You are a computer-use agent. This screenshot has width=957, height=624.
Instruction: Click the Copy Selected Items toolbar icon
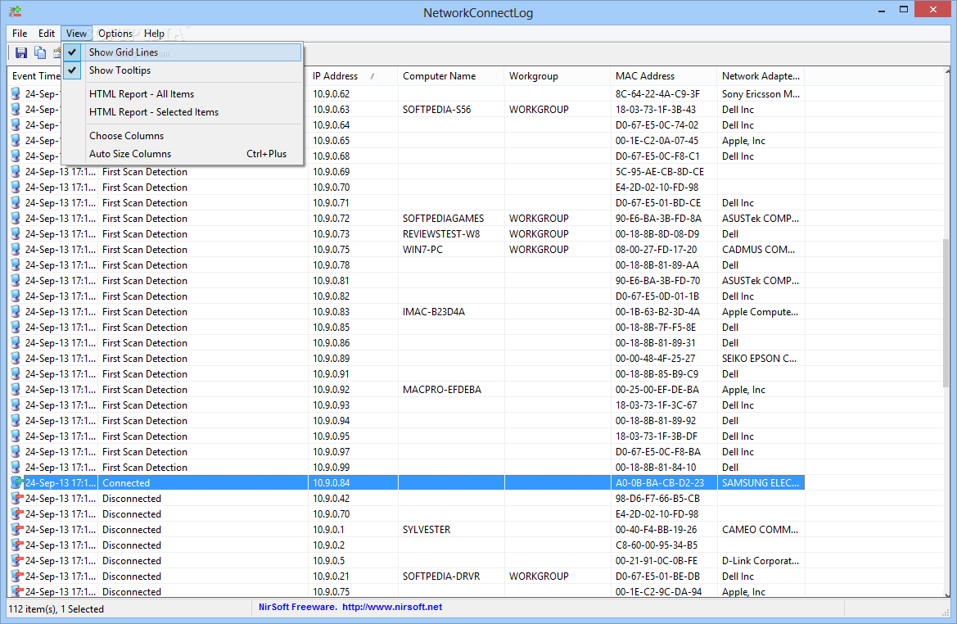point(40,53)
